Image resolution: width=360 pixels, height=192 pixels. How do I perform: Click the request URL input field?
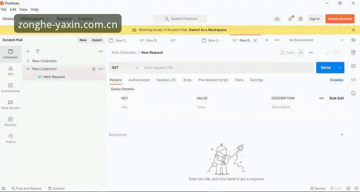(x=227, y=68)
